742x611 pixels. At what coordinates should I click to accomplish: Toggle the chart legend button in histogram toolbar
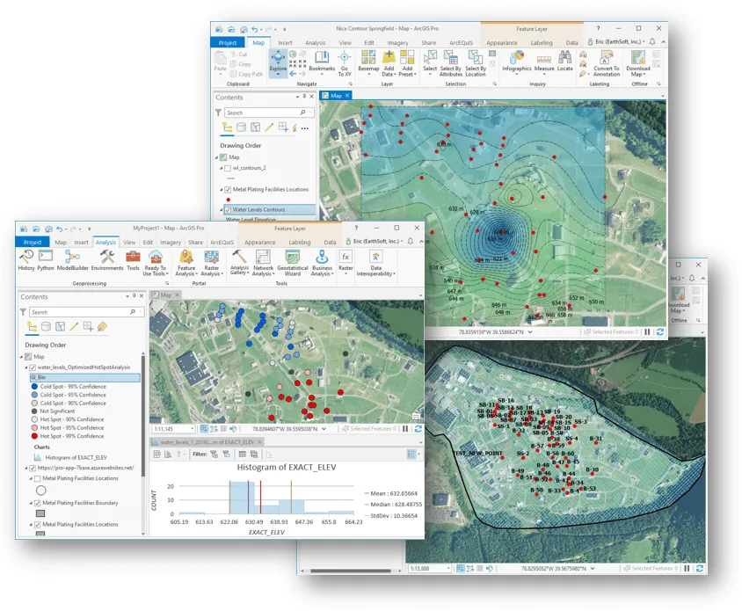(x=411, y=455)
